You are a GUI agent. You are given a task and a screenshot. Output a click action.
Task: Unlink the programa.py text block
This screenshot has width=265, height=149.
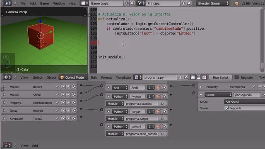click(186, 77)
